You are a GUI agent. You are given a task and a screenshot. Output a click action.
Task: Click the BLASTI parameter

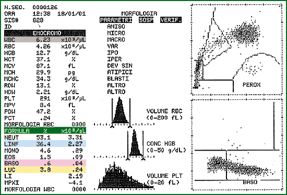coord(118,79)
